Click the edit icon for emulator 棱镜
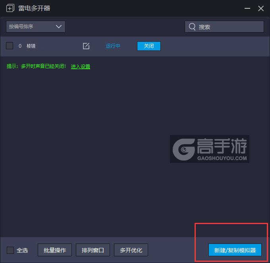The height and width of the screenshot is (263, 270). pos(86,46)
